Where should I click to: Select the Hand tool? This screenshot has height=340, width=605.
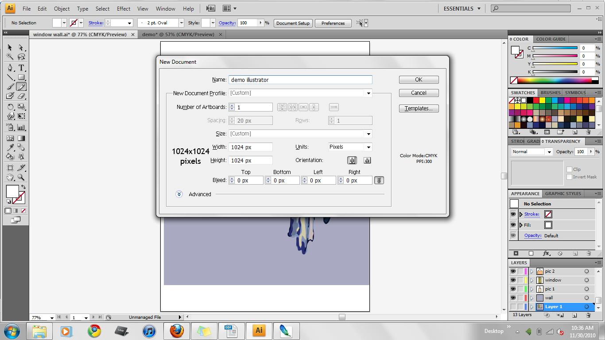click(x=10, y=178)
